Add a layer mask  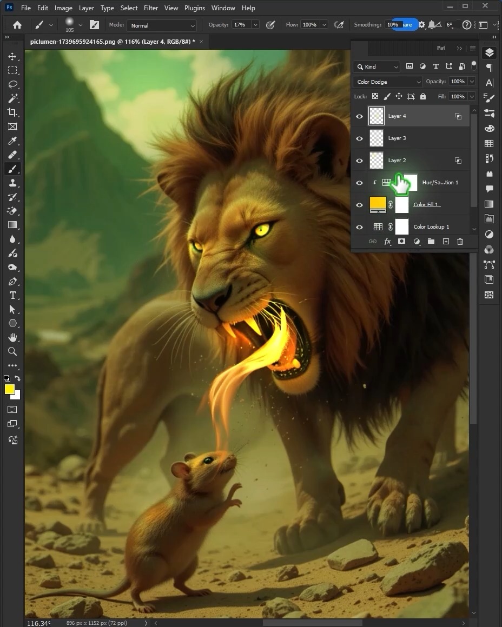coord(401,241)
